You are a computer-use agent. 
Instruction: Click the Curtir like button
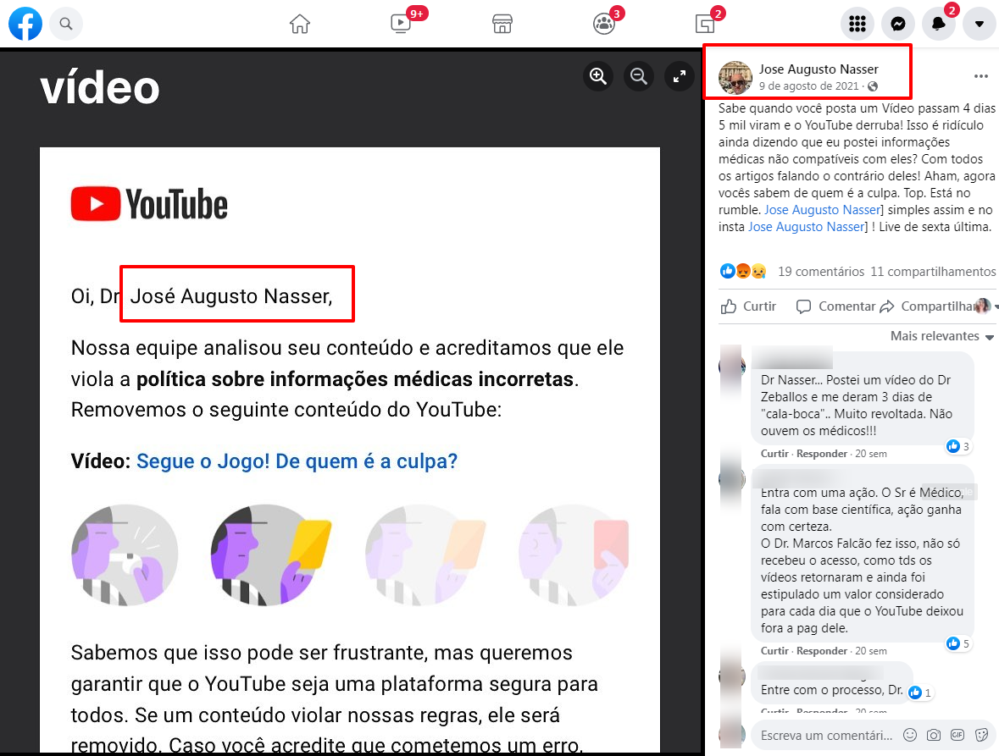(748, 306)
